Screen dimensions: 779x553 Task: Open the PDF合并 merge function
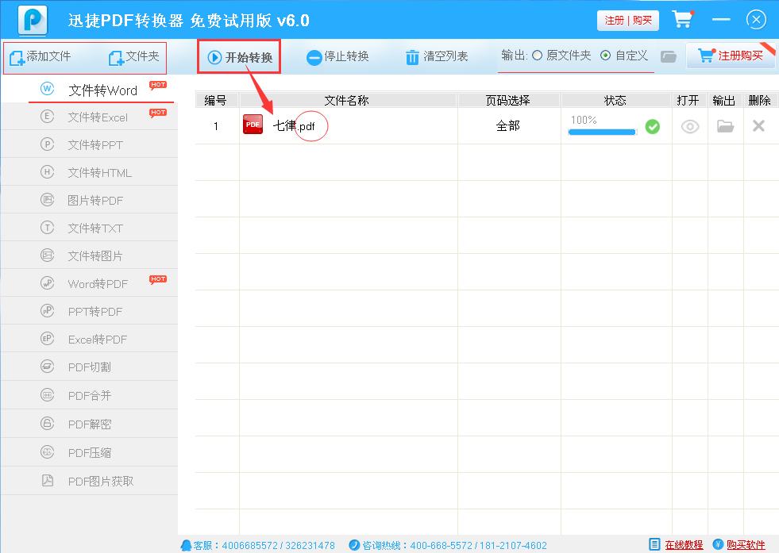click(90, 396)
